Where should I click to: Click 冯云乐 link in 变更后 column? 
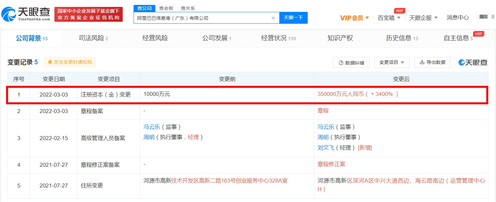[326, 127]
